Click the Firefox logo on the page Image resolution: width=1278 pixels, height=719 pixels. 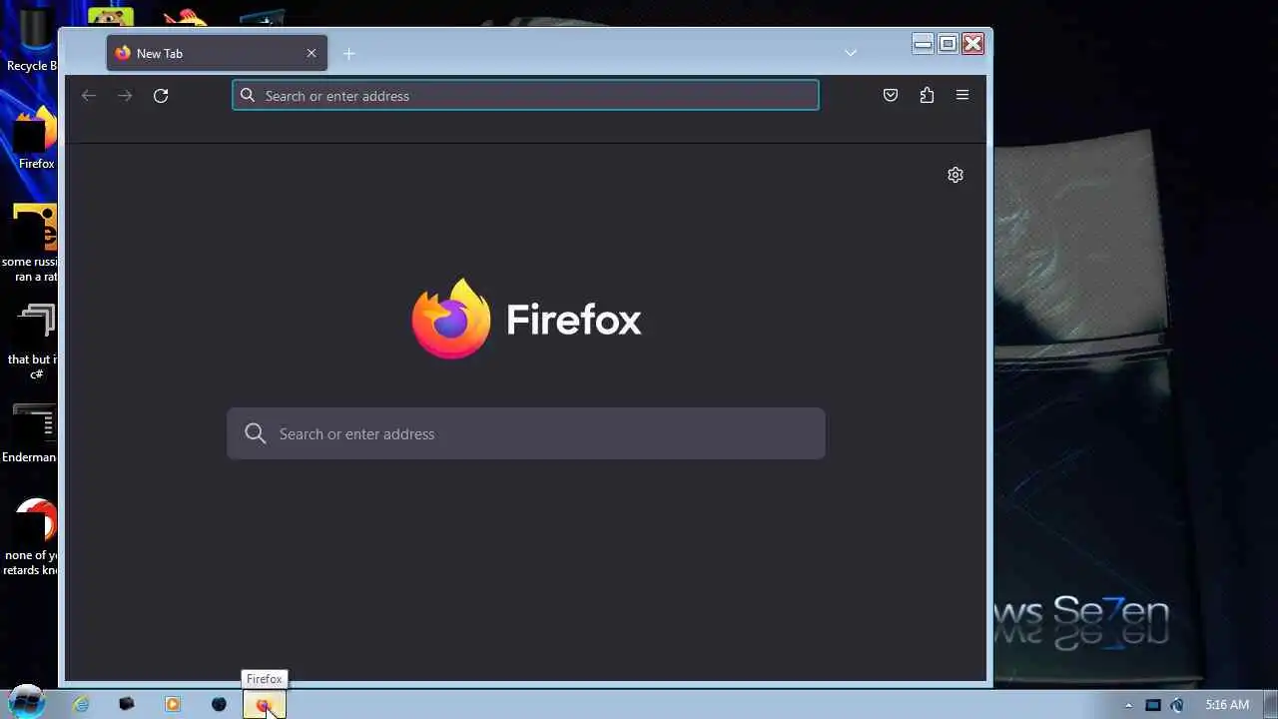click(x=526, y=319)
